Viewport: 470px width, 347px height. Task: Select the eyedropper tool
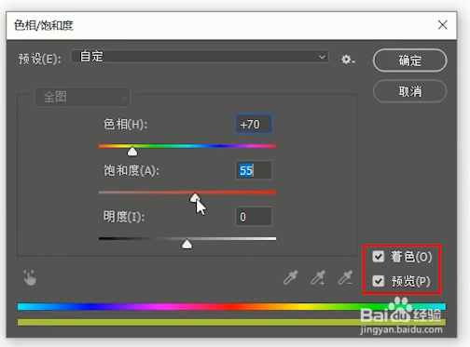(291, 277)
